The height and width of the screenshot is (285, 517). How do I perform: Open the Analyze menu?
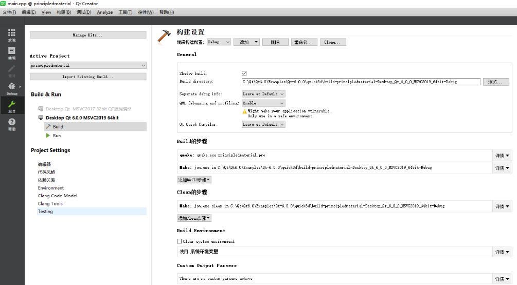point(105,12)
